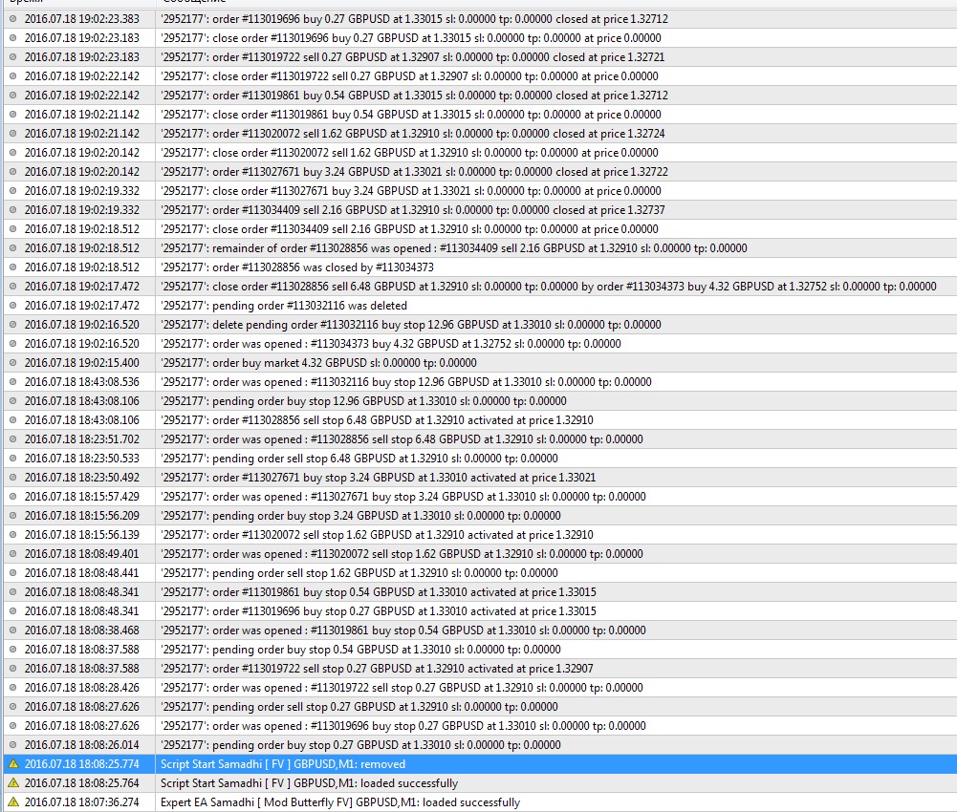This screenshot has height=812, width=957.
Task: Click info icon of timestamp 18:08:26.014 row
Action: [12, 745]
